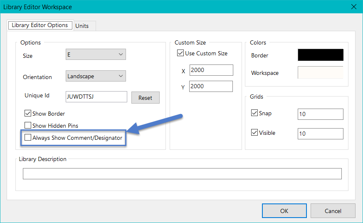Click the Library Description text box
Viewport: 363px width, 223px height.
(x=182, y=173)
